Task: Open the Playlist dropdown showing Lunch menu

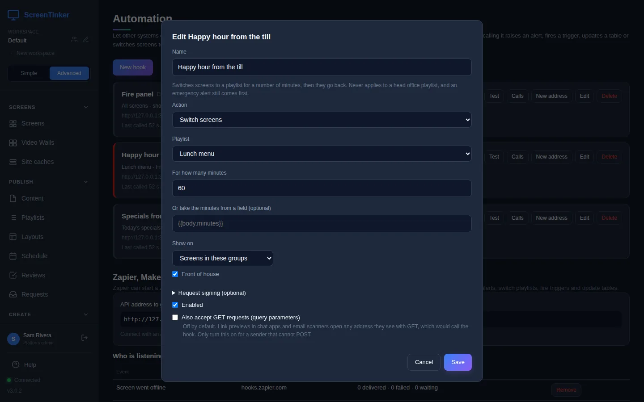Action: click(x=322, y=154)
